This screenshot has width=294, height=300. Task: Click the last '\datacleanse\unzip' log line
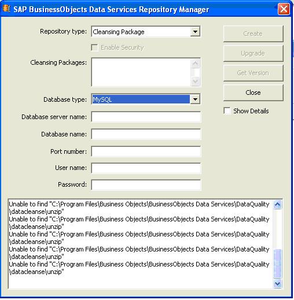(36, 272)
